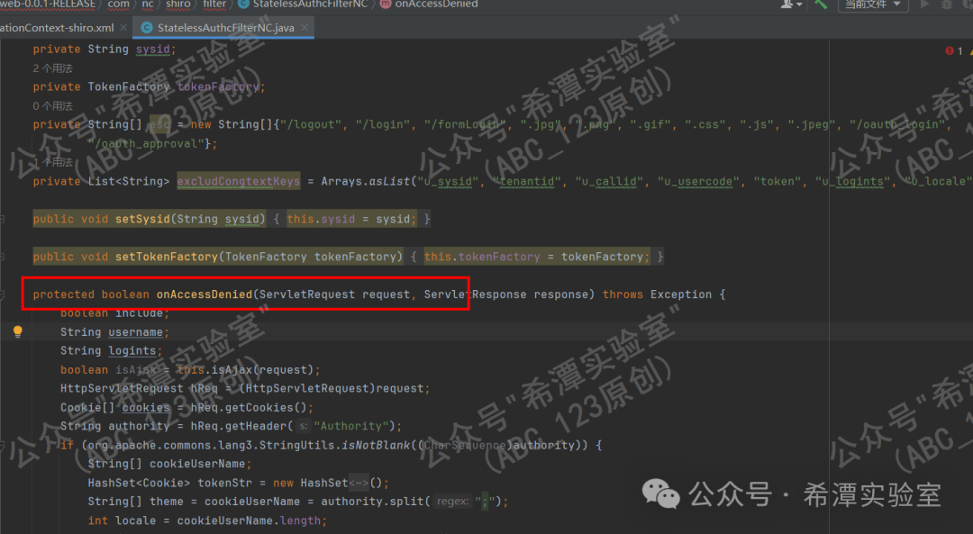
Task: Click the "token" string literal
Action: coord(777,181)
